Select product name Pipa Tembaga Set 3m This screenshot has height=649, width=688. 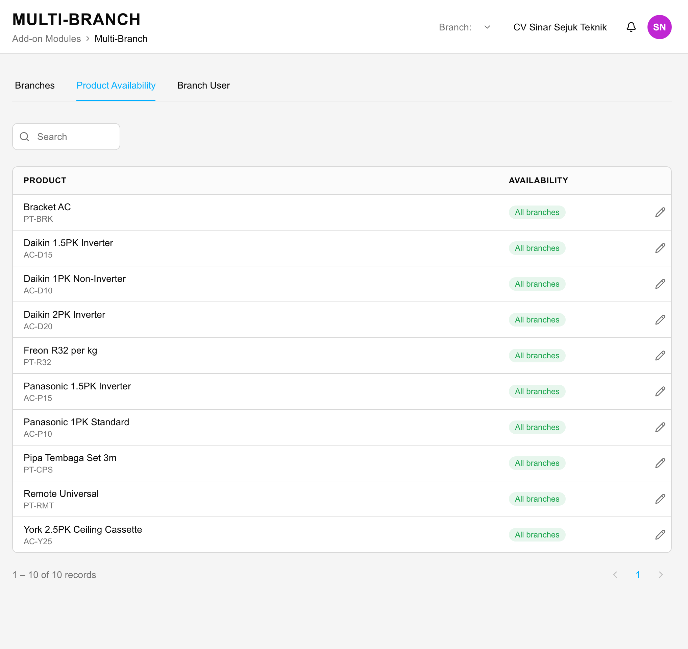70,458
